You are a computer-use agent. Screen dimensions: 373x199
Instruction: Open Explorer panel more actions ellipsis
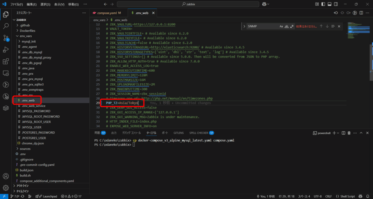click(x=84, y=13)
